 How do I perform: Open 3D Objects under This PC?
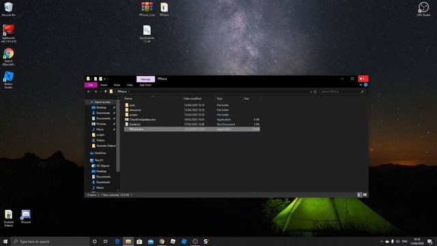click(x=101, y=165)
